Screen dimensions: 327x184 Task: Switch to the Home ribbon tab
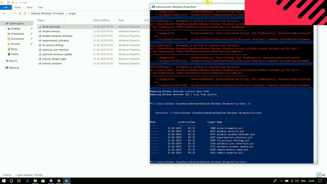[x=18, y=7]
